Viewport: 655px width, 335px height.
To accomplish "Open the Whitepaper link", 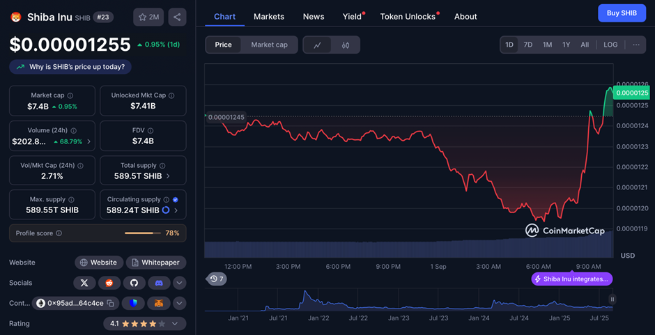I will tap(155, 263).
